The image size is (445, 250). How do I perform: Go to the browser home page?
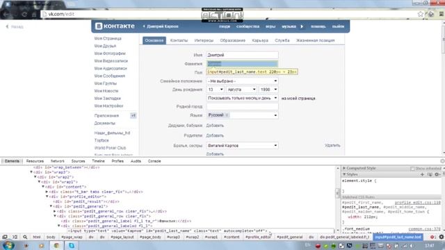click(x=34, y=14)
